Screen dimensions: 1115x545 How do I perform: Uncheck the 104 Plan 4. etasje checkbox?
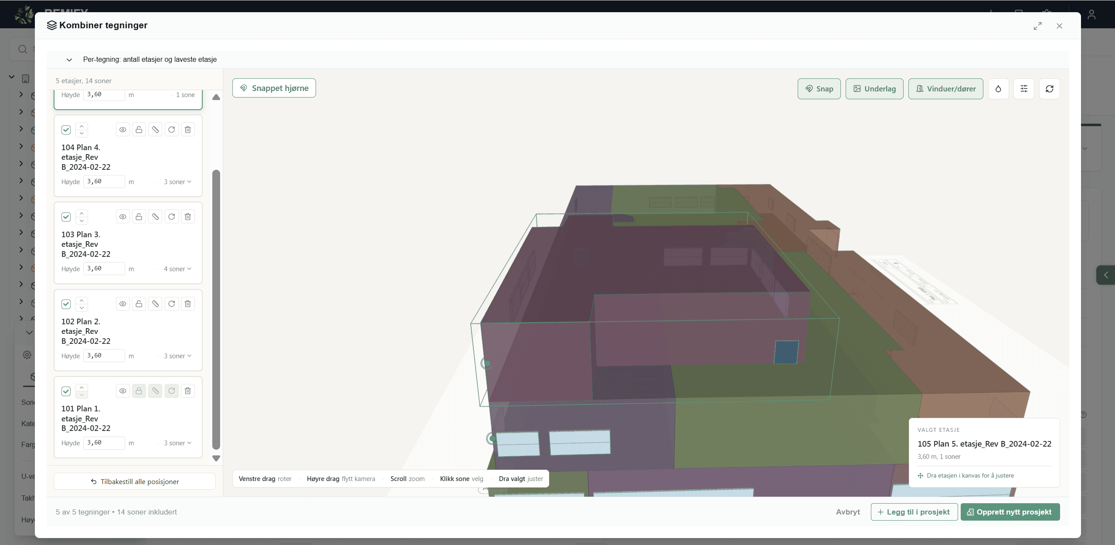click(x=66, y=130)
